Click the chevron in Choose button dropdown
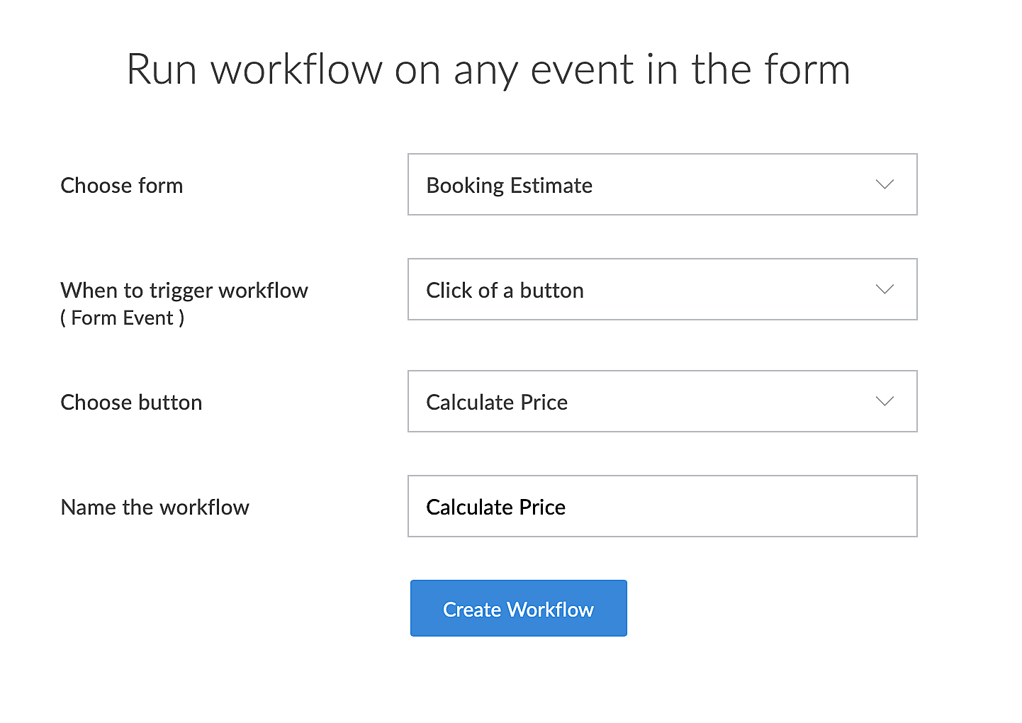Viewport: 1022px width, 723px height. click(x=885, y=401)
